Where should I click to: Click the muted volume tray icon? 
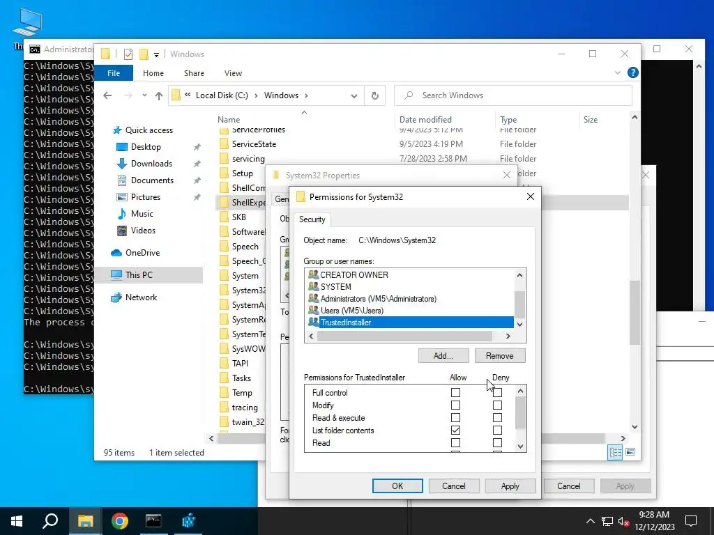pos(623,521)
